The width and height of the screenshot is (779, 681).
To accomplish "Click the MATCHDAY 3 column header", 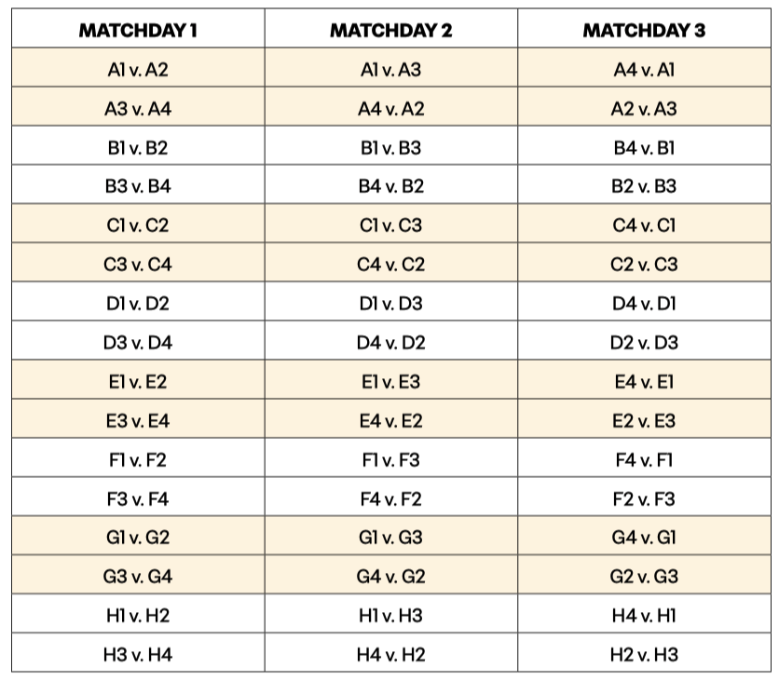I will pyautogui.click(x=645, y=30).
